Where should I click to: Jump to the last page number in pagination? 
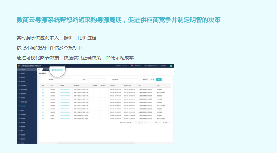pyautogui.click(x=156, y=123)
